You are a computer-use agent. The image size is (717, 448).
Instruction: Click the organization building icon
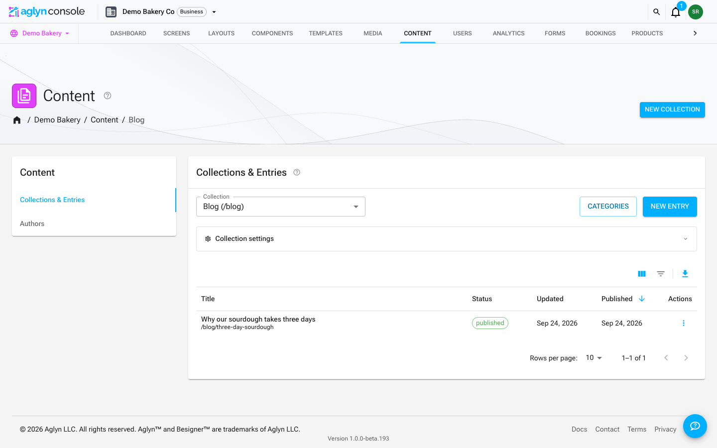(111, 12)
